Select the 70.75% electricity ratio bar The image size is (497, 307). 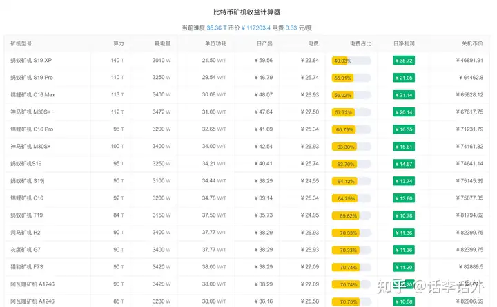[351, 301]
